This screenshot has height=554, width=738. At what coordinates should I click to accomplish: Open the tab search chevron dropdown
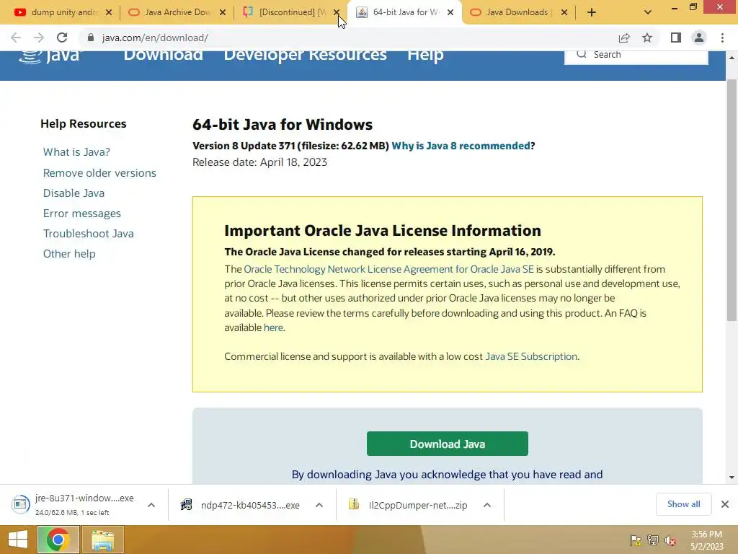pyautogui.click(x=648, y=12)
